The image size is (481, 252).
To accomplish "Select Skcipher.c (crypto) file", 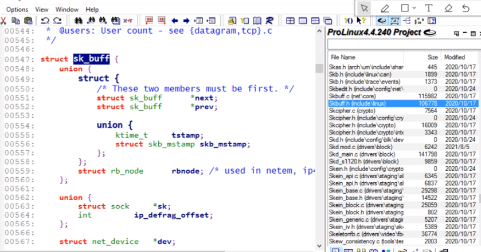I will click(x=403, y=111).
